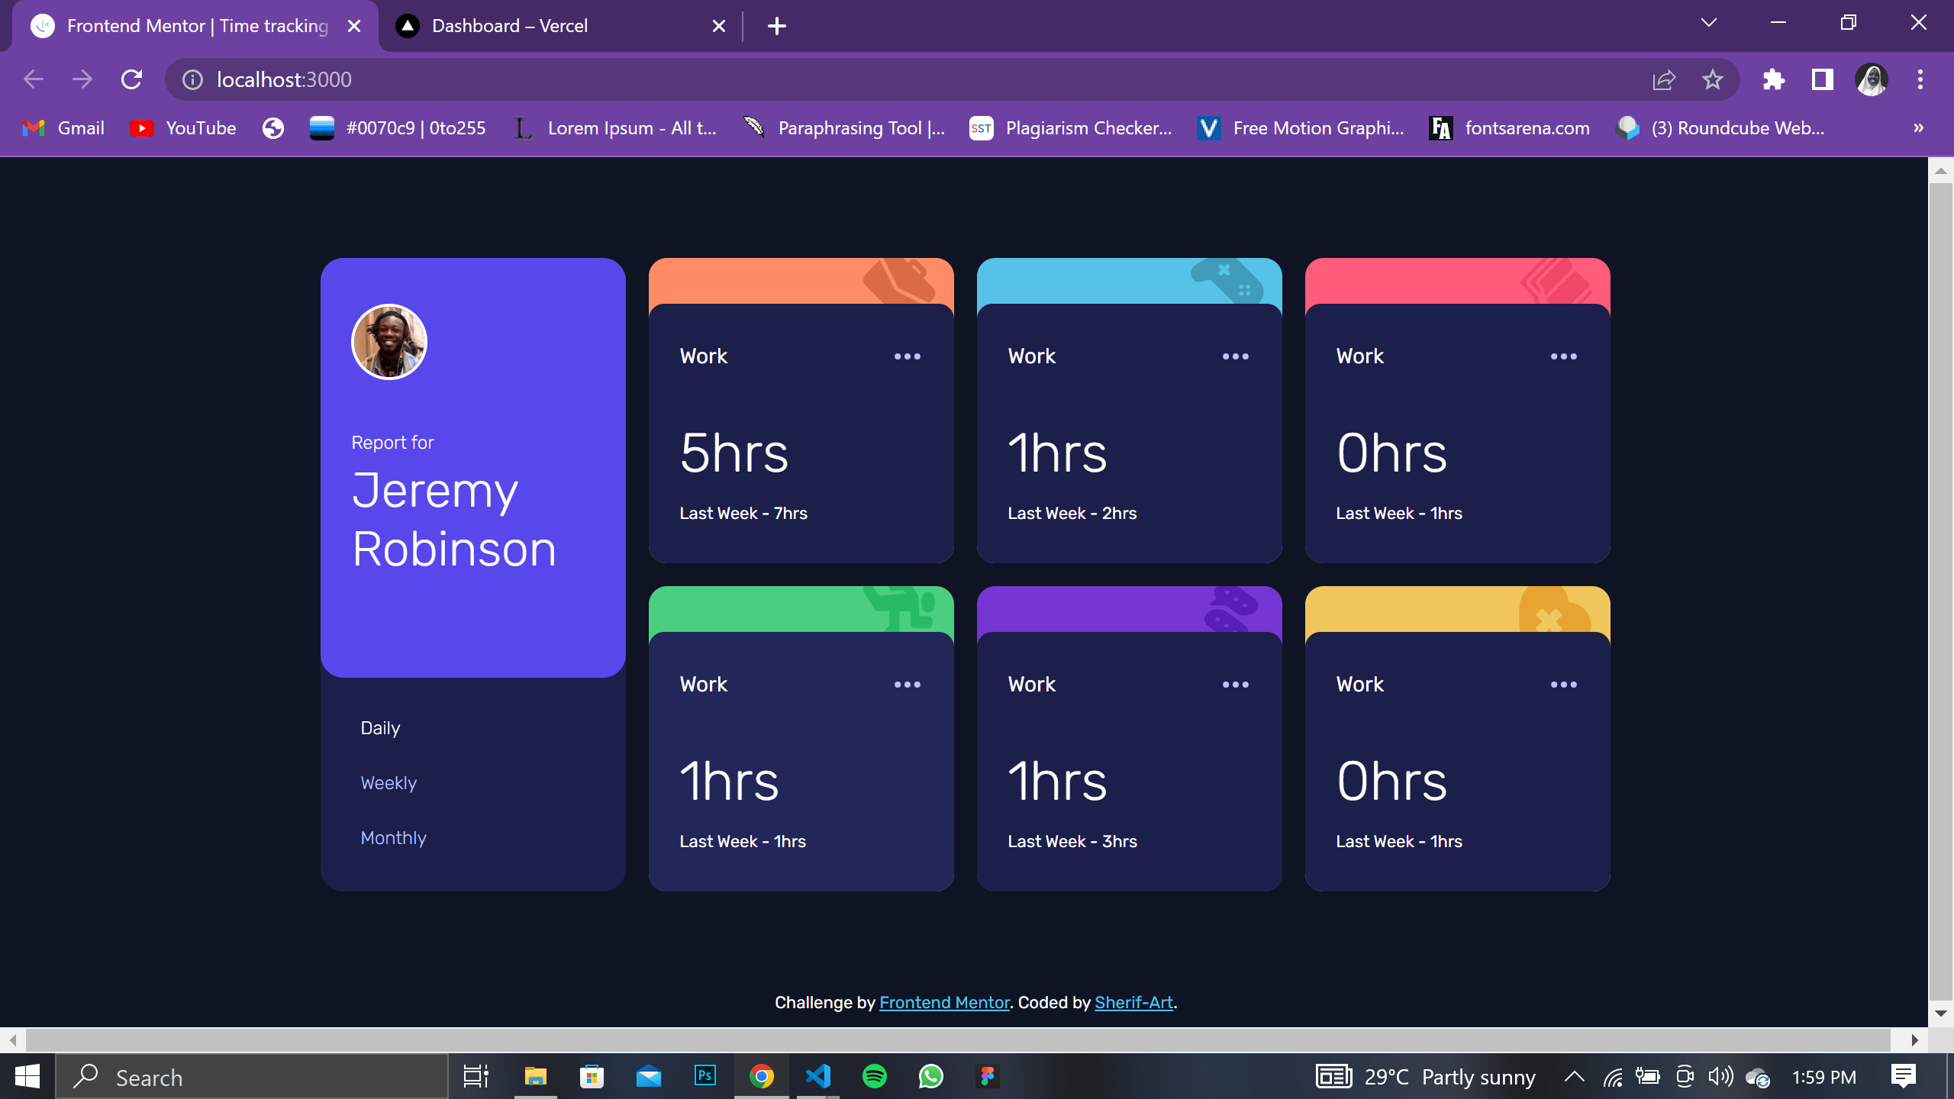The width and height of the screenshot is (1954, 1099).
Task: Open ellipsis menu on orange Work card
Action: (907, 356)
